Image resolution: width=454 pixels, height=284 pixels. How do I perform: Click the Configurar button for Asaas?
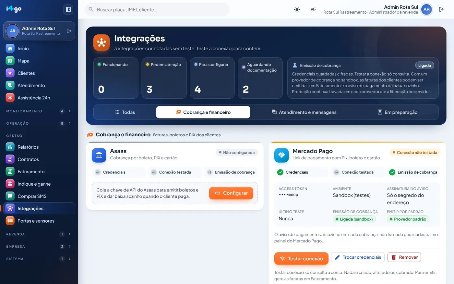[x=231, y=193]
